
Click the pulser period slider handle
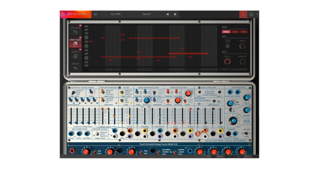pos(129,116)
